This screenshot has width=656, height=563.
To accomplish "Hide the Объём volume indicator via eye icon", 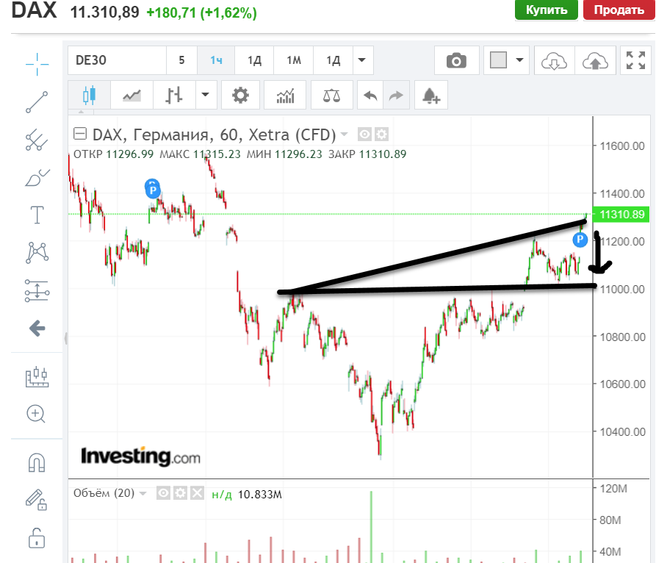I will click(163, 493).
